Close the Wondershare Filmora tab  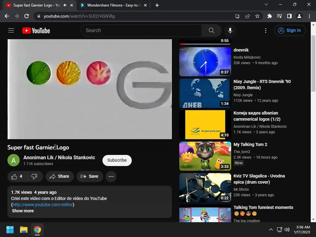(145, 5)
